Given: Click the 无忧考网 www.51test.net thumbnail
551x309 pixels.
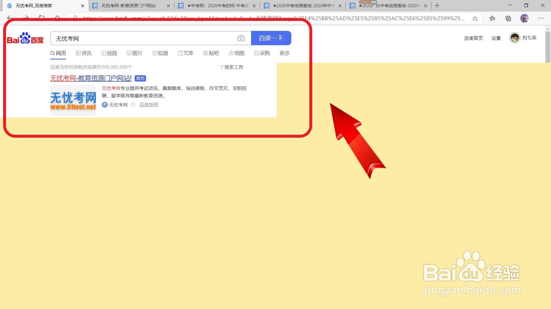Looking at the screenshot, I should pyautogui.click(x=73, y=100).
